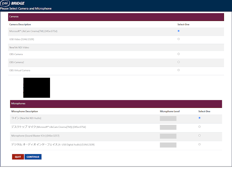The width and height of the screenshot is (232, 181).
Task: Select NewTek NDI Audio microphone radio button
Action: 199,118
